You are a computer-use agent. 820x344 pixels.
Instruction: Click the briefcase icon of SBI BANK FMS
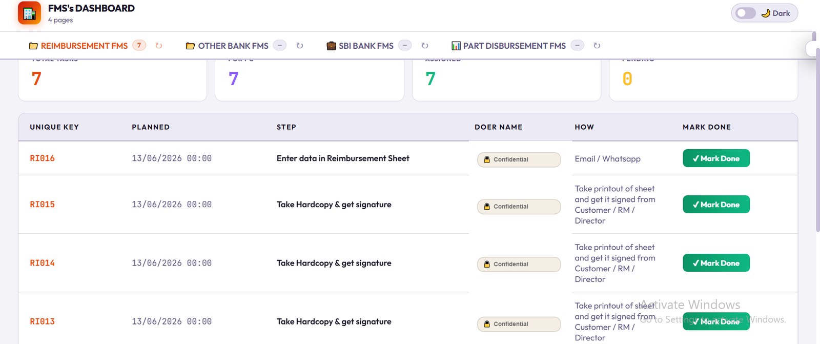pos(332,46)
